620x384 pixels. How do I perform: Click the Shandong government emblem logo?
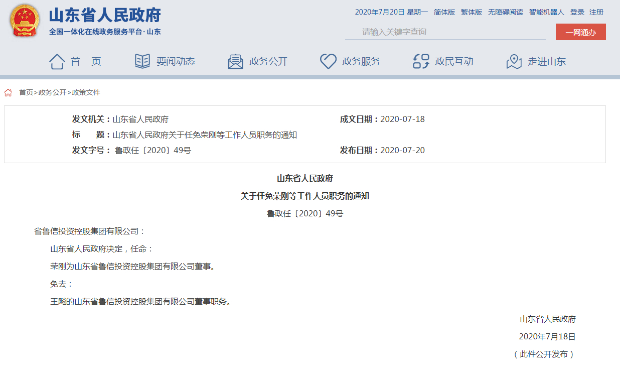[x=25, y=21]
